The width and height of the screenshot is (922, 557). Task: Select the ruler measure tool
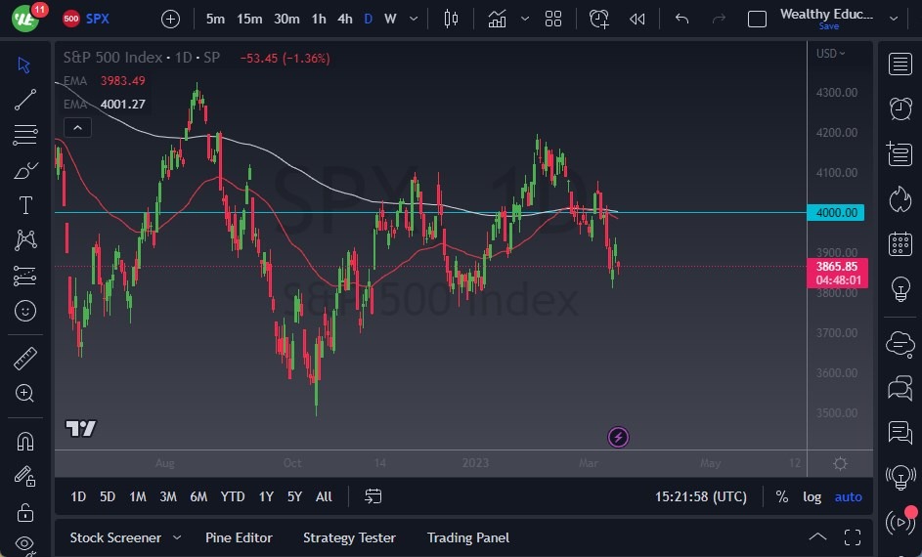pos(25,359)
